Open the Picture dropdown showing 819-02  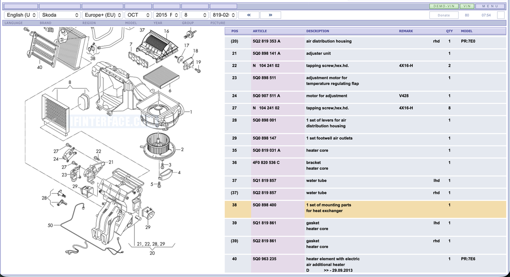(223, 15)
